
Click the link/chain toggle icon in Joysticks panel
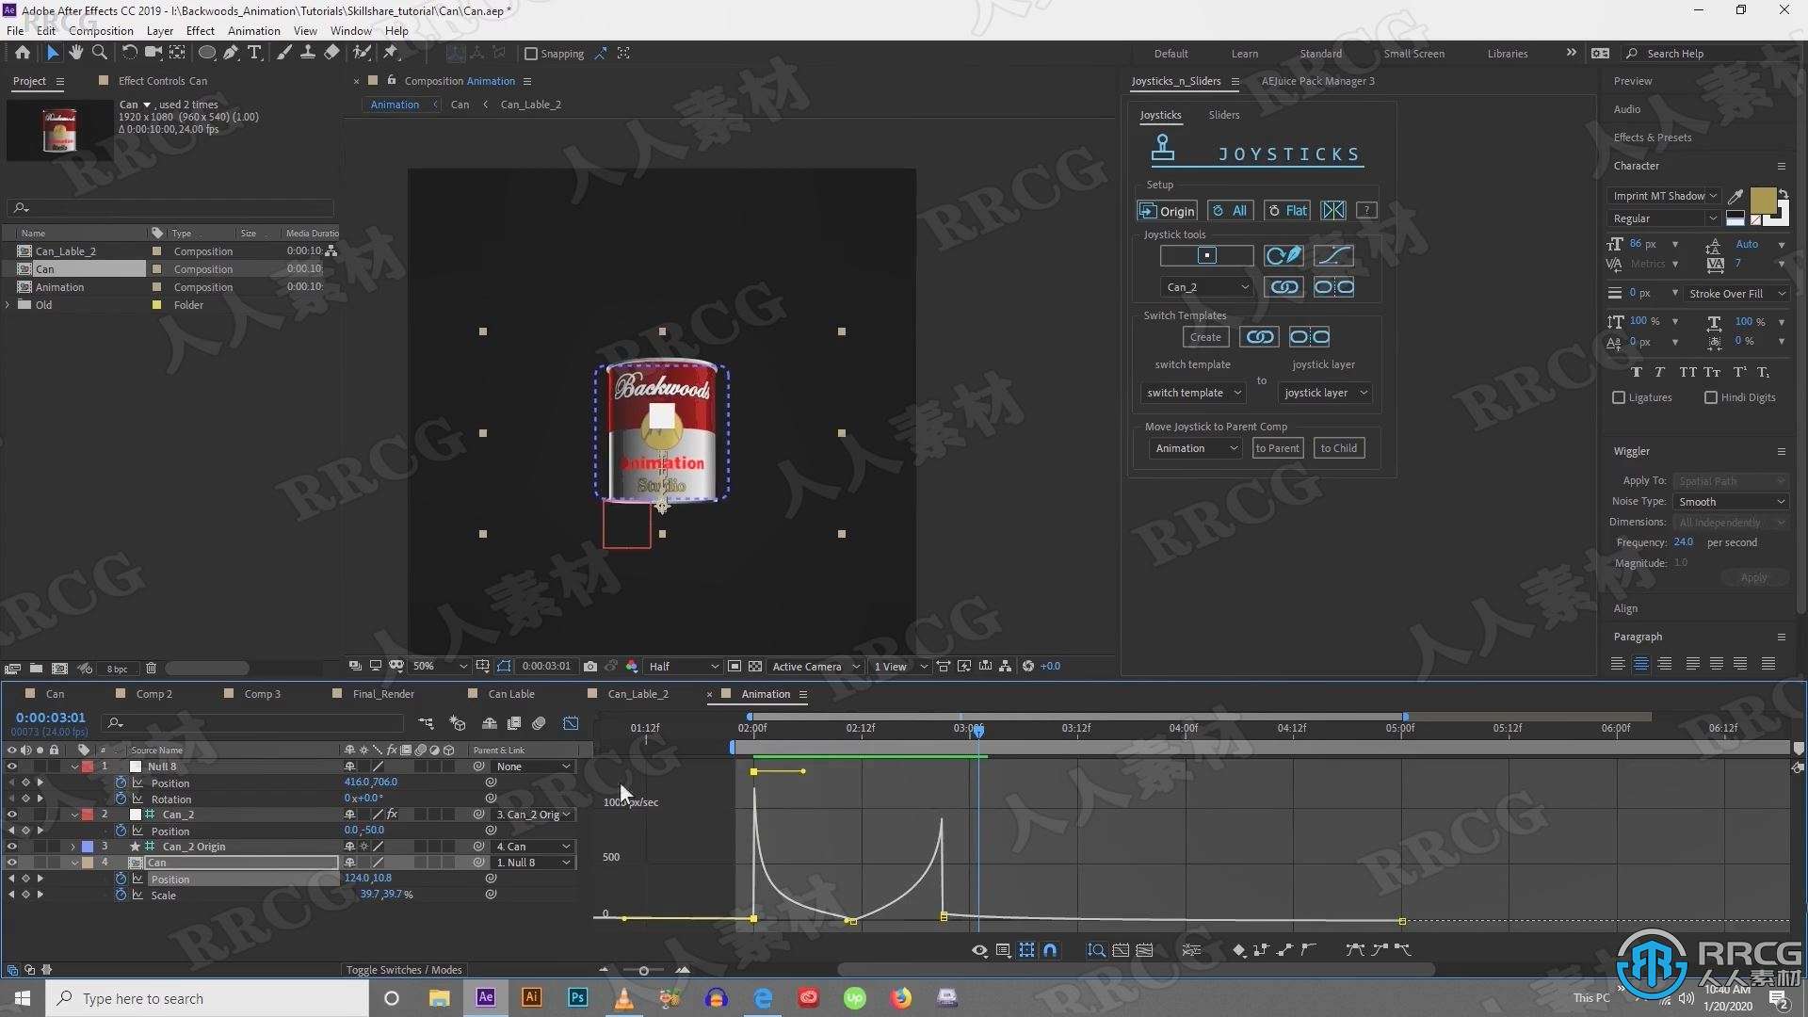coord(1284,285)
